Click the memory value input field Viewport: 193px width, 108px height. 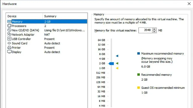[x=145, y=30]
